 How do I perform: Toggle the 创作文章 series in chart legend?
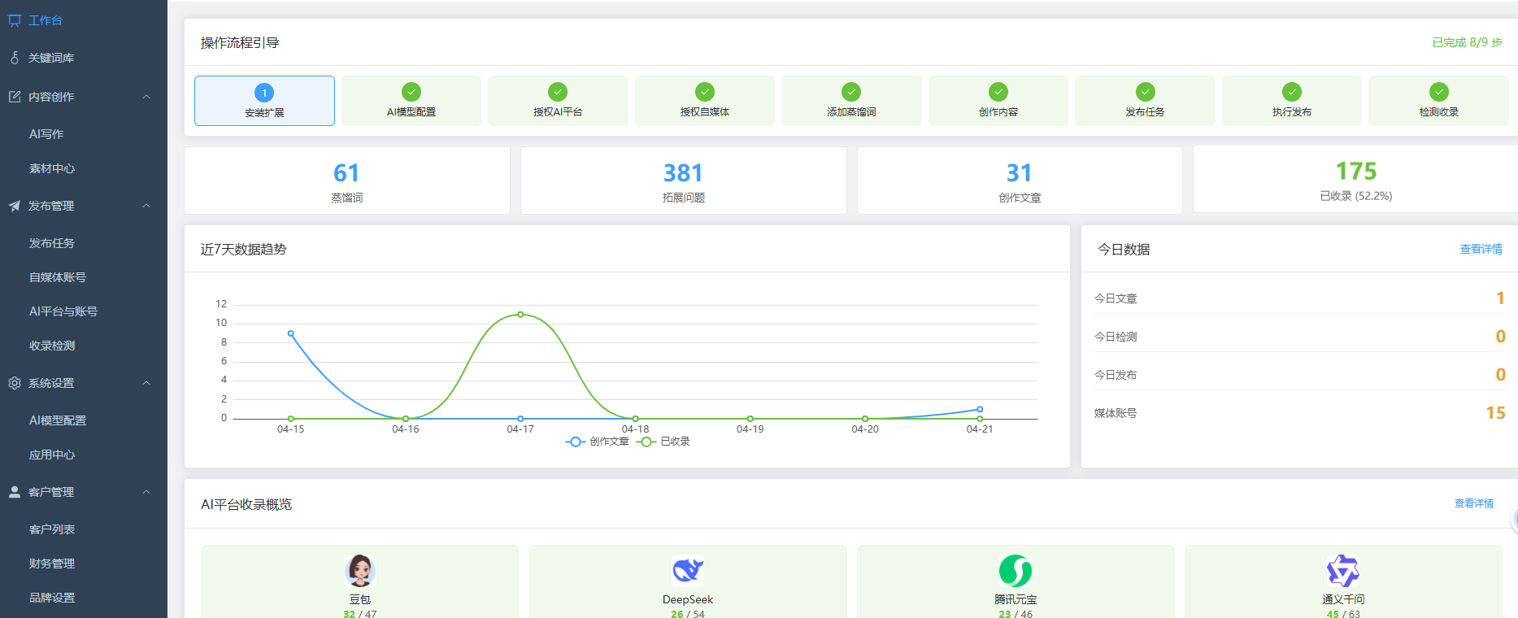598,442
